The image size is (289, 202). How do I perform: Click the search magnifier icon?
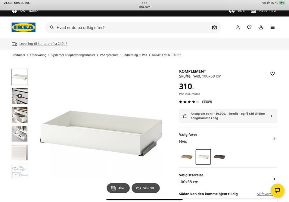tap(52, 27)
